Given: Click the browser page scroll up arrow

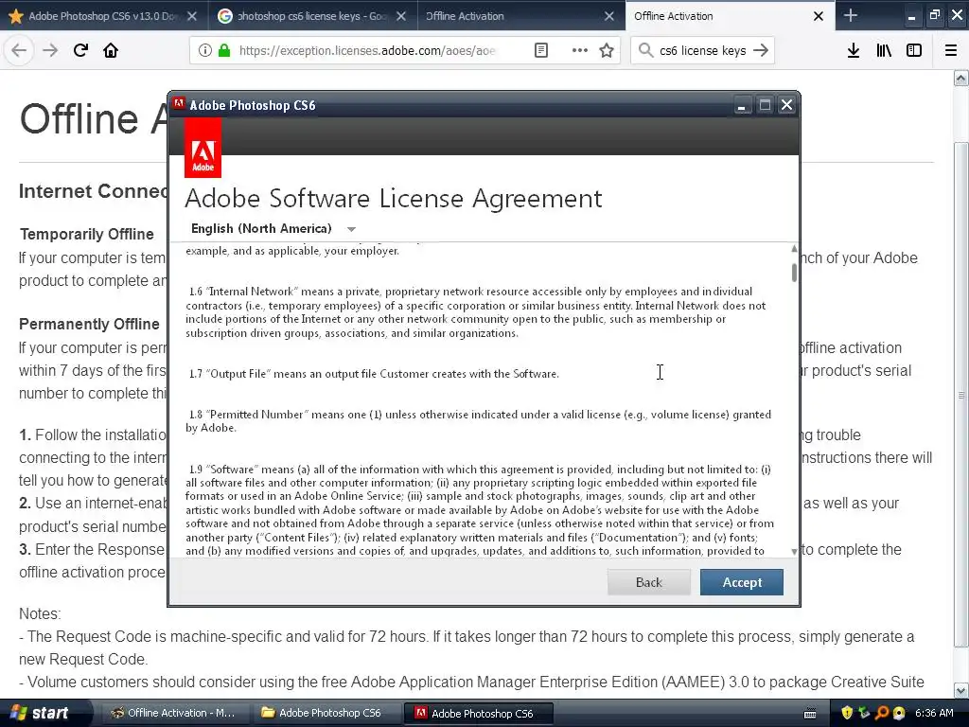Looking at the screenshot, I should point(961,78).
